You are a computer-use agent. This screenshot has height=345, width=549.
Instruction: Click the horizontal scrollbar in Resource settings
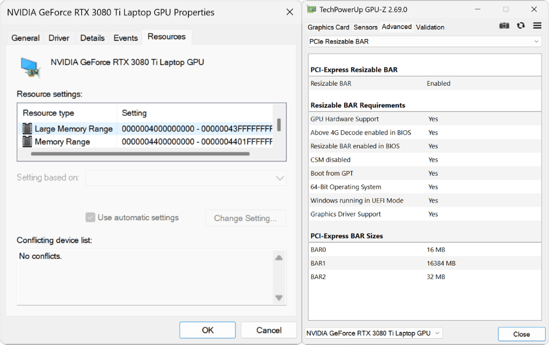pos(140,153)
